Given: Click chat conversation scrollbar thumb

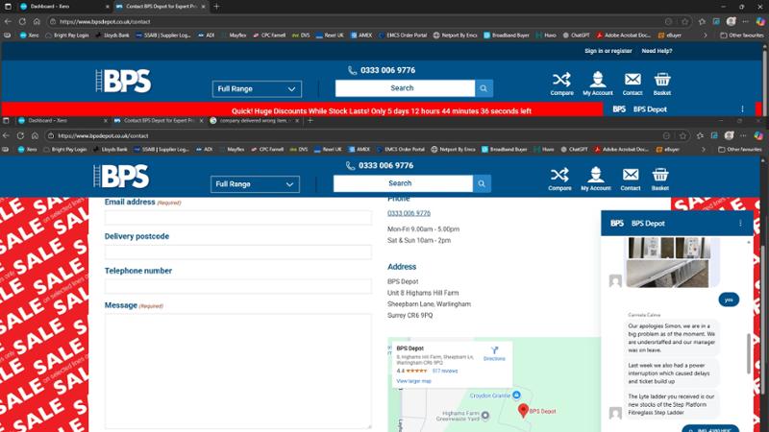Looking at the screenshot, I should click(x=749, y=353).
